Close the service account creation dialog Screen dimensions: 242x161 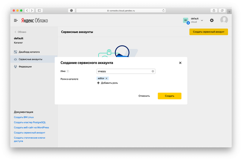(180, 63)
